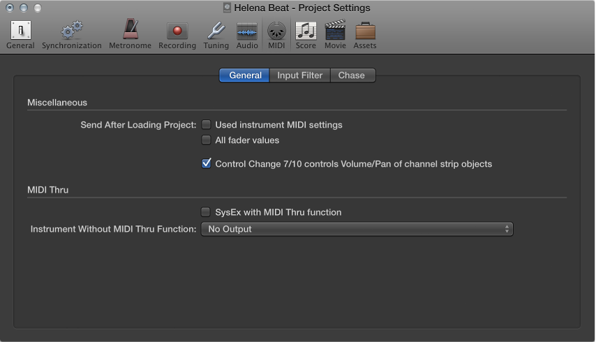Click Instrument Without MIDI Thru Function label
Viewport: 596px width, 342px height.
pyautogui.click(x=113, y=229)
